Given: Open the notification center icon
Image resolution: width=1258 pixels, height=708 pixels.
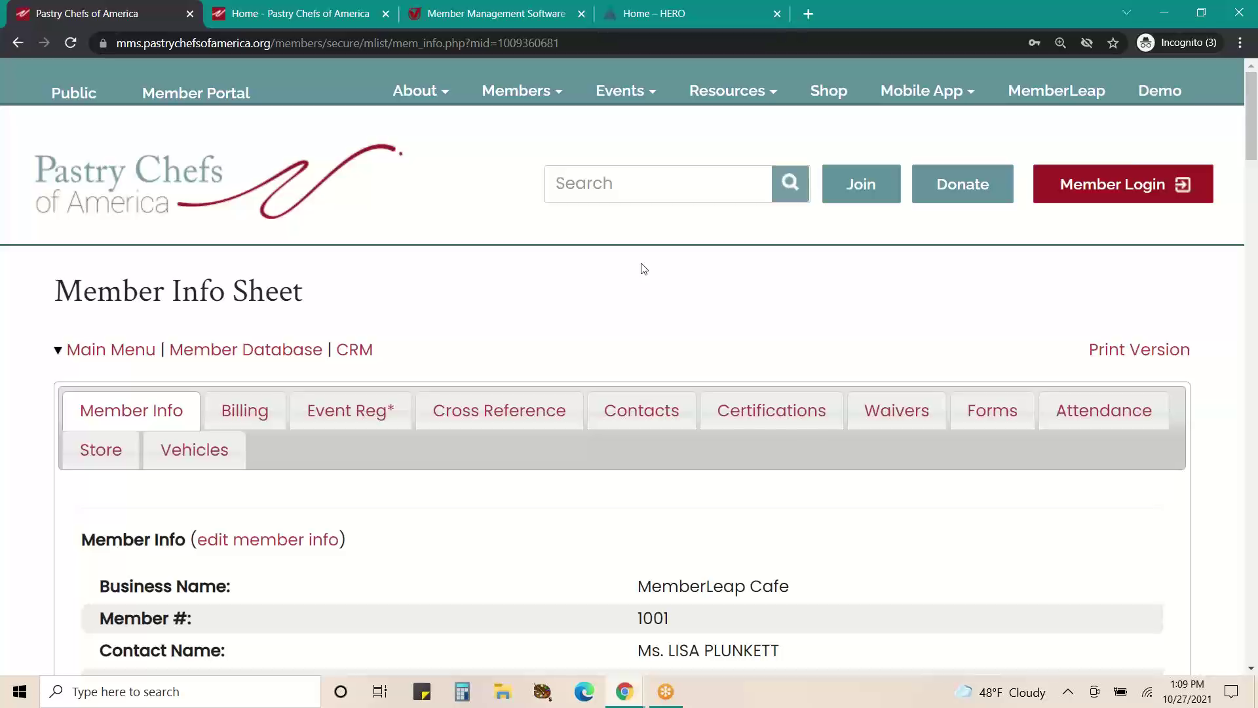Looking at the screenshot, I should pyautogui.click(x=1231, y=692).
